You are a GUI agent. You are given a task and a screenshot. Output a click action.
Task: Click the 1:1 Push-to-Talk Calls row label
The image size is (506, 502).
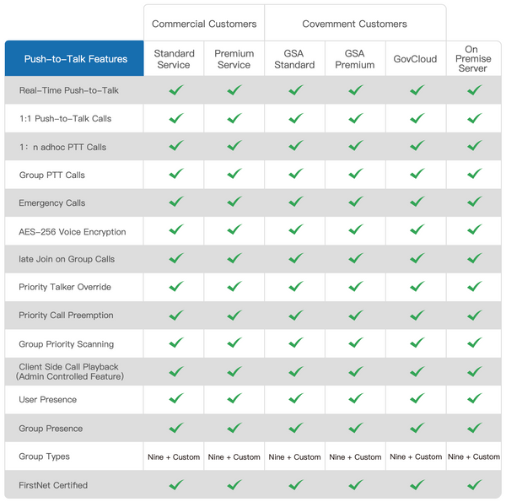[66, 118]
